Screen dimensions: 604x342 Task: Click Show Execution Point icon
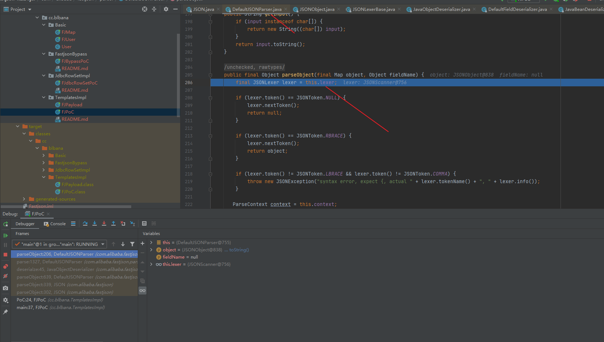(x=73, y=224)
